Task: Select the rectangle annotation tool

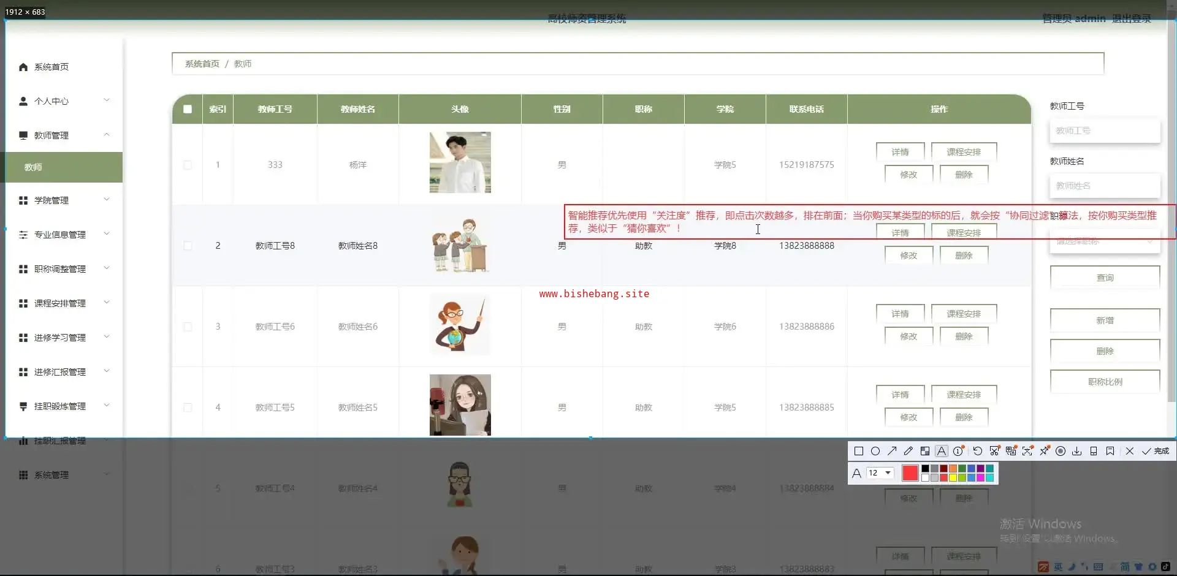Action: [859, 451]
